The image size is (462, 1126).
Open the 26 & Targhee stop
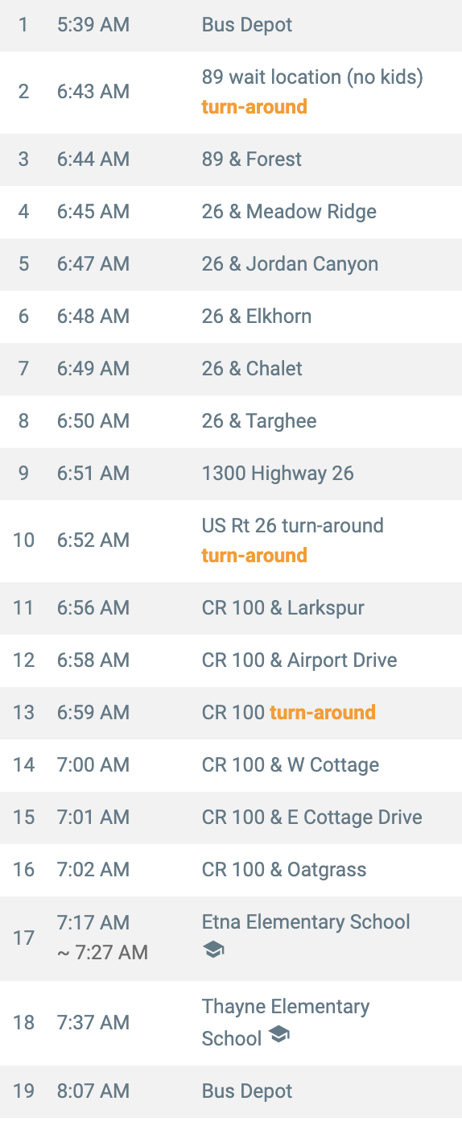[259, 420]
